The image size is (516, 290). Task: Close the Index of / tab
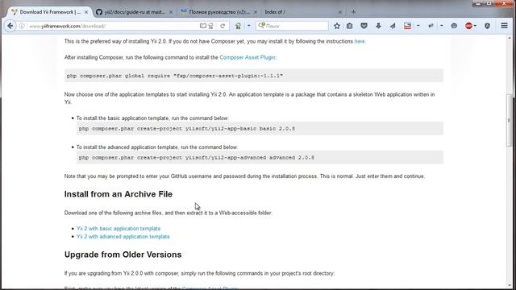pos(340,12)
